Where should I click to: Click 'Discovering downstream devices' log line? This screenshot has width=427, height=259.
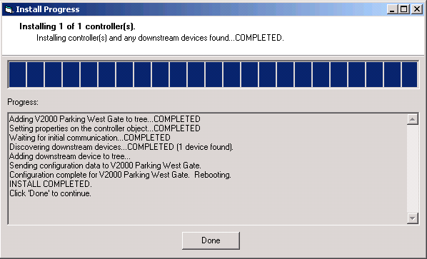[121, 147]
